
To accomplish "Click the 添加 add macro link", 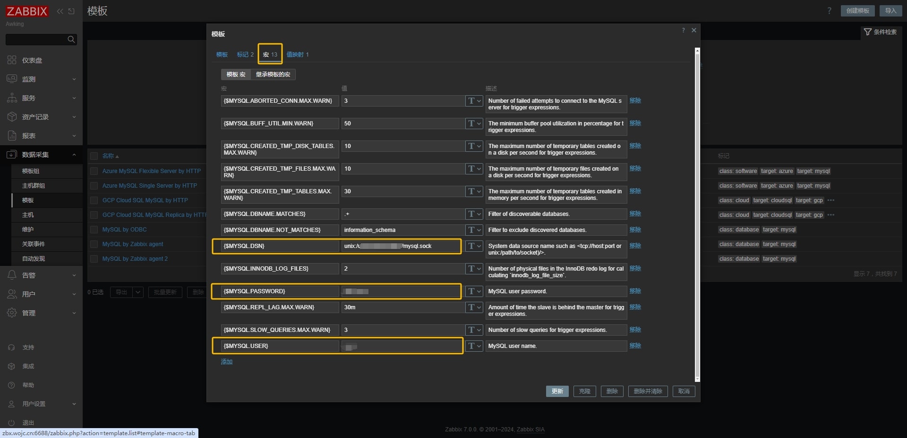I will [227, 362].
